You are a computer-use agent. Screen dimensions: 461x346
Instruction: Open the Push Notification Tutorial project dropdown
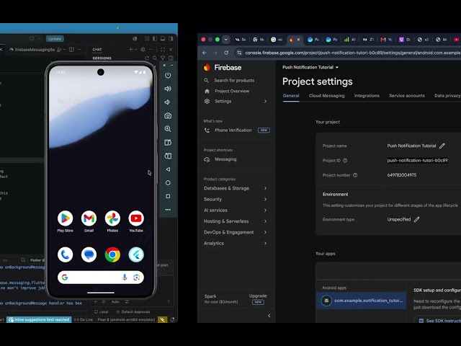[x=310, y=67]
